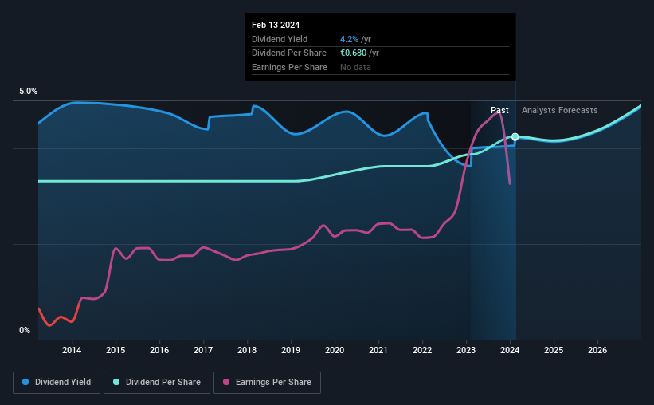Toggle the Dividend Per Share legend button

pos(157,383)
